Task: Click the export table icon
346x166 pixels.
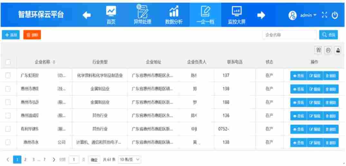Action: click(338, 50)
